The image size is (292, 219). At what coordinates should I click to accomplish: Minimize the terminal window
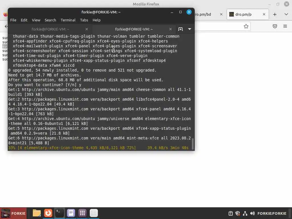click(172, 12)
